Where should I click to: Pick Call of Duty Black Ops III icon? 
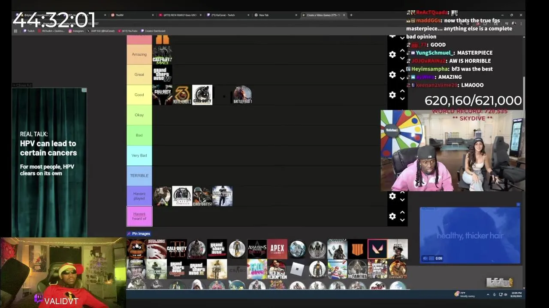177,249
